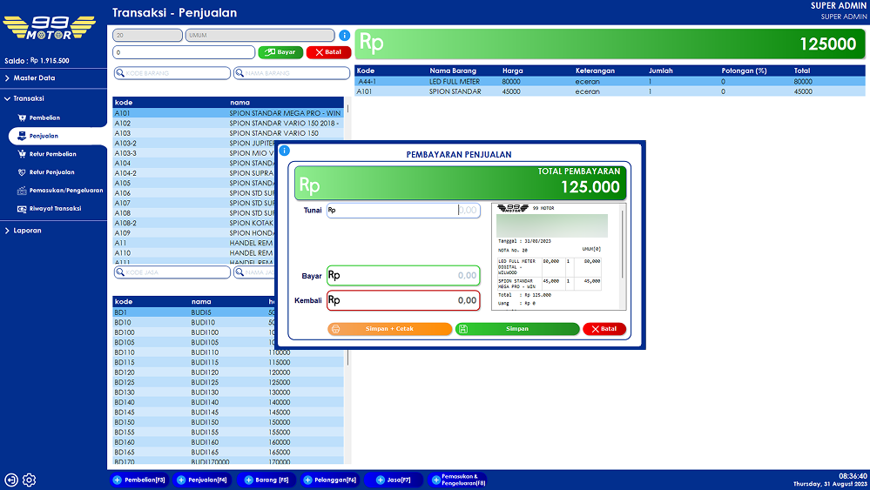Click the Riwayat Transaksi icon
This screenshot has width=870, height=490.
(22, 209)
